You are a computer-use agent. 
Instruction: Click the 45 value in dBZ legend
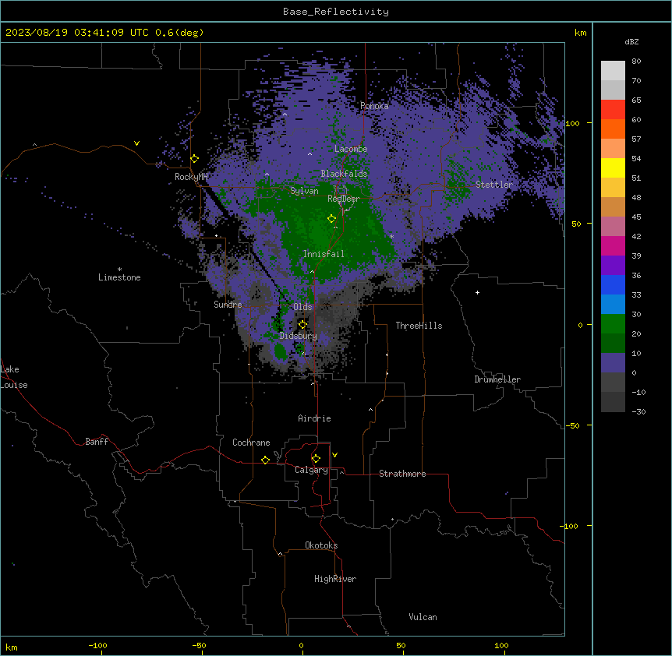point(636,217)
